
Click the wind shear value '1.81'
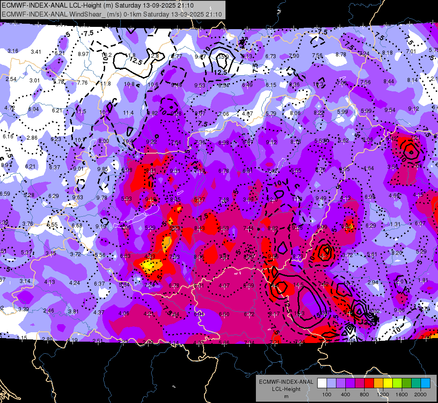click(x=423, y=280)
